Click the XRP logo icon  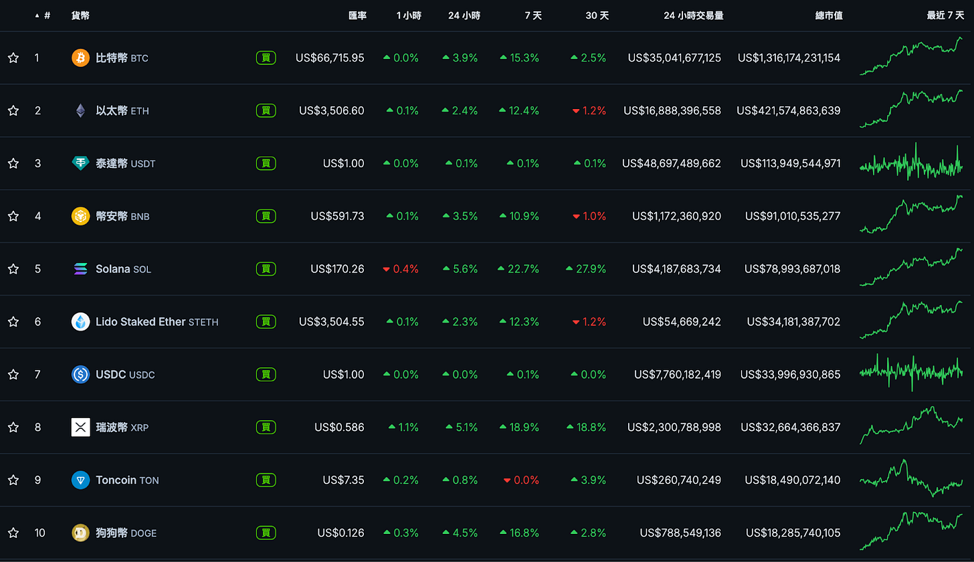80,428
